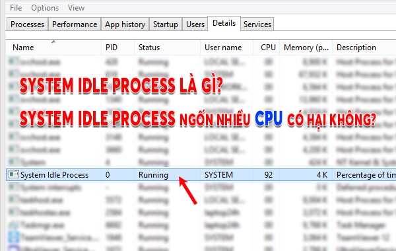Sort by the Description column header
This screenshot has height=251, width=396.
(364, 48)
